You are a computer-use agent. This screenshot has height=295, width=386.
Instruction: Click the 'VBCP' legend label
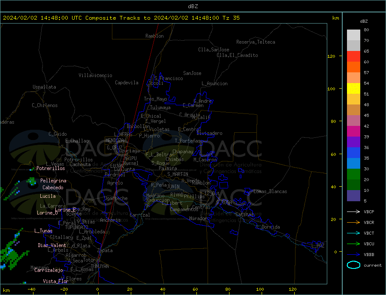(369, 212)
